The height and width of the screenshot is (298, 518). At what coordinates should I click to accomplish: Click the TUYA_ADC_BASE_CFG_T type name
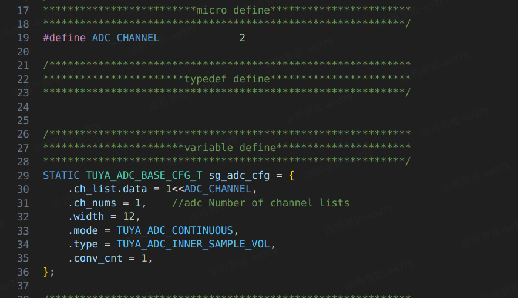[x=144, y=175]
